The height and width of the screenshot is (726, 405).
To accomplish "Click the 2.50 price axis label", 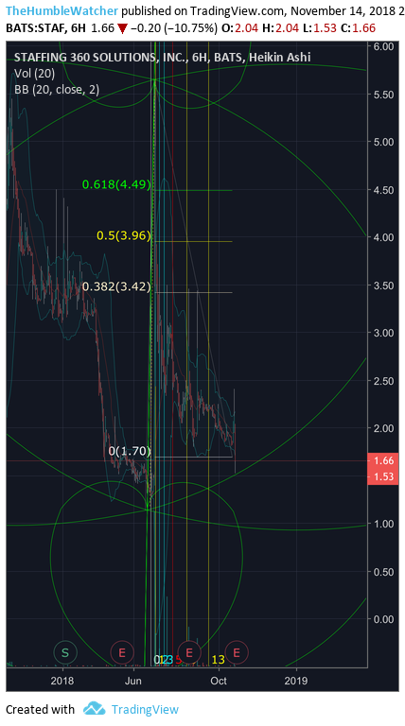I will pos(383,381).
